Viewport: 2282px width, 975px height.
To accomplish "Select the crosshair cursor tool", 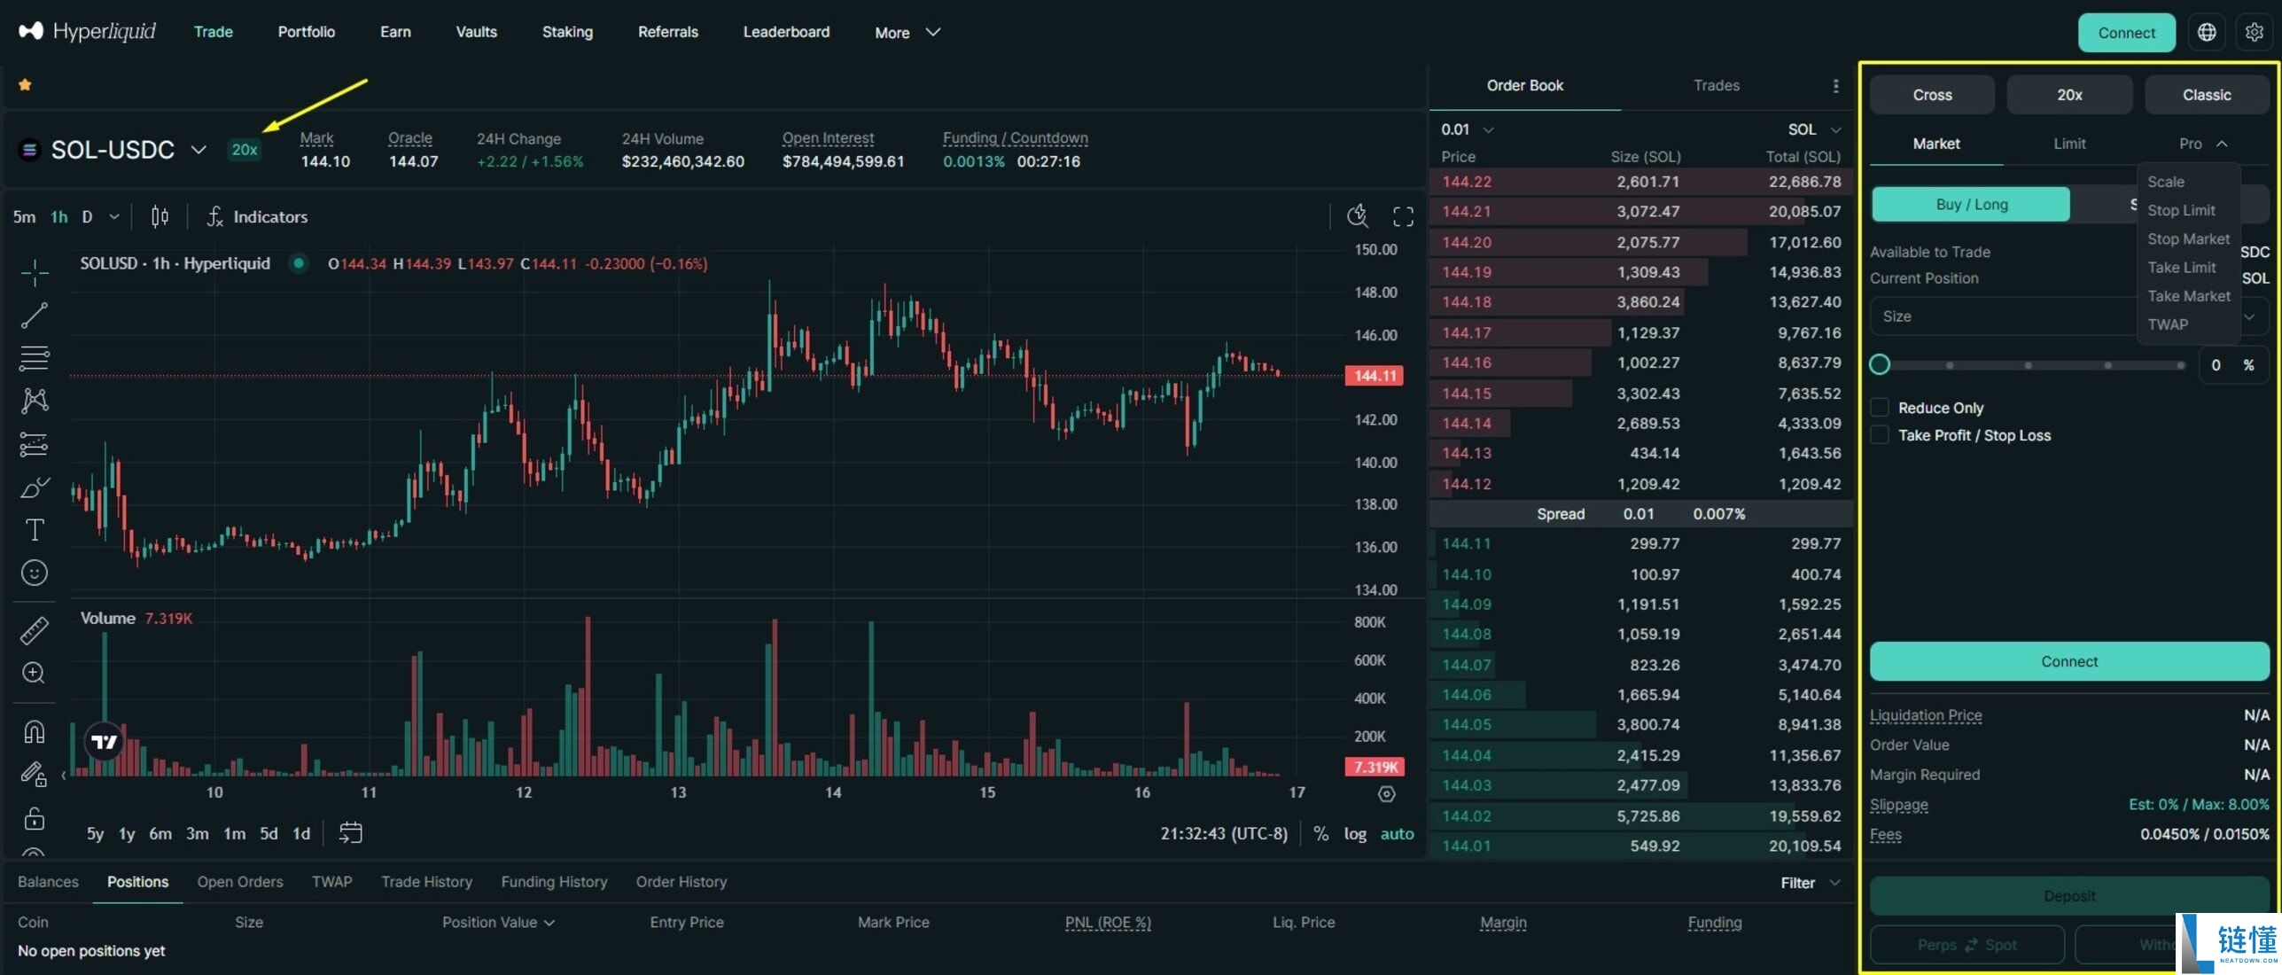I will click(x=35, y=272).
